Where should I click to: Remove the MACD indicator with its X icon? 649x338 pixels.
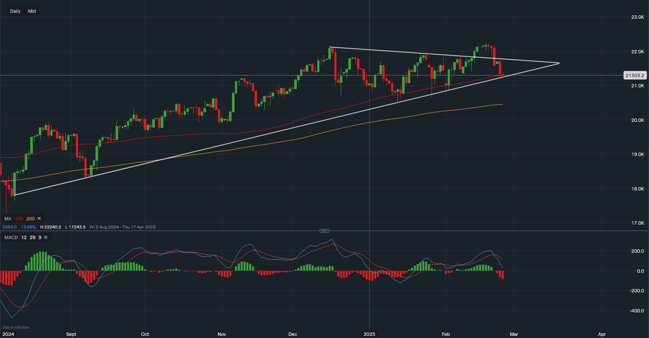tap(46, 237)
